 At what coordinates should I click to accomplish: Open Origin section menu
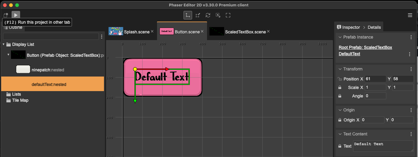(411, 110)
